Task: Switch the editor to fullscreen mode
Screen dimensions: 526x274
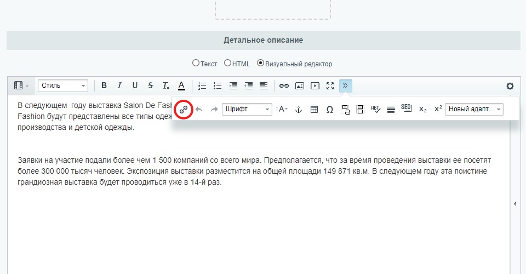Action: 330,86
